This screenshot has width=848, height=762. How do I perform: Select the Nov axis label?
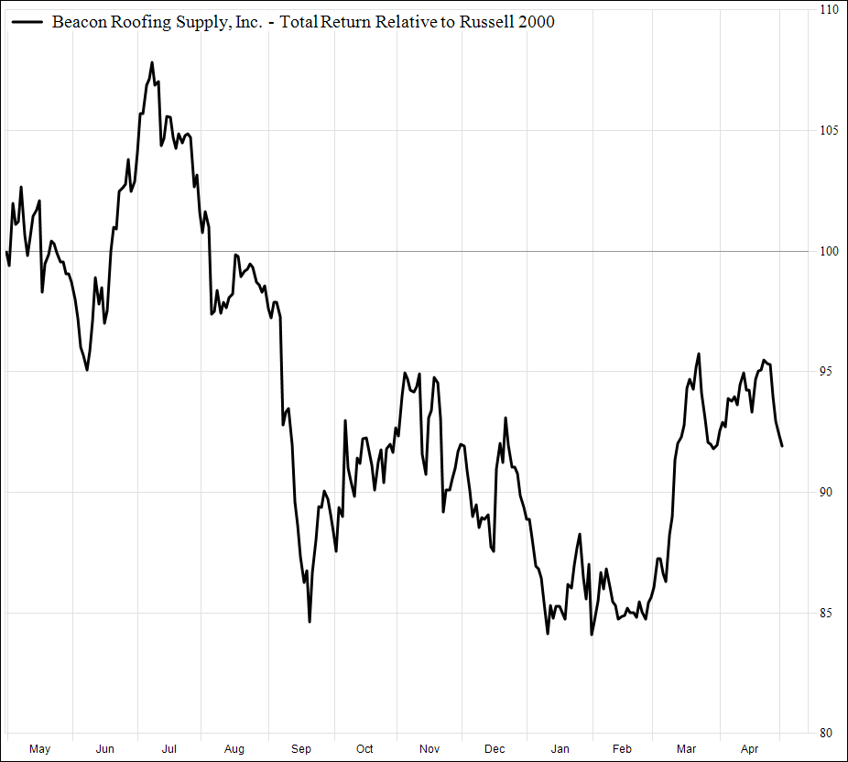click(x=429, y=748)
